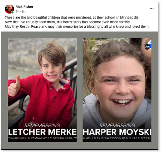
Task: Open the three-dot post options menu
Action: 152,9
